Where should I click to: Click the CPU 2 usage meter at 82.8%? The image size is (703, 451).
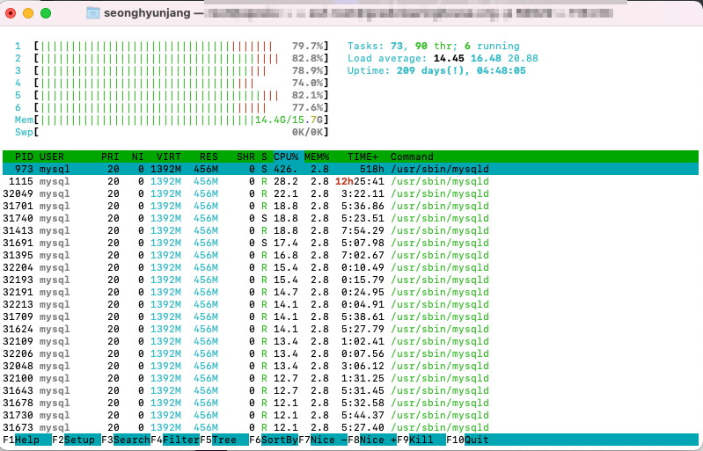click(172, 58)
